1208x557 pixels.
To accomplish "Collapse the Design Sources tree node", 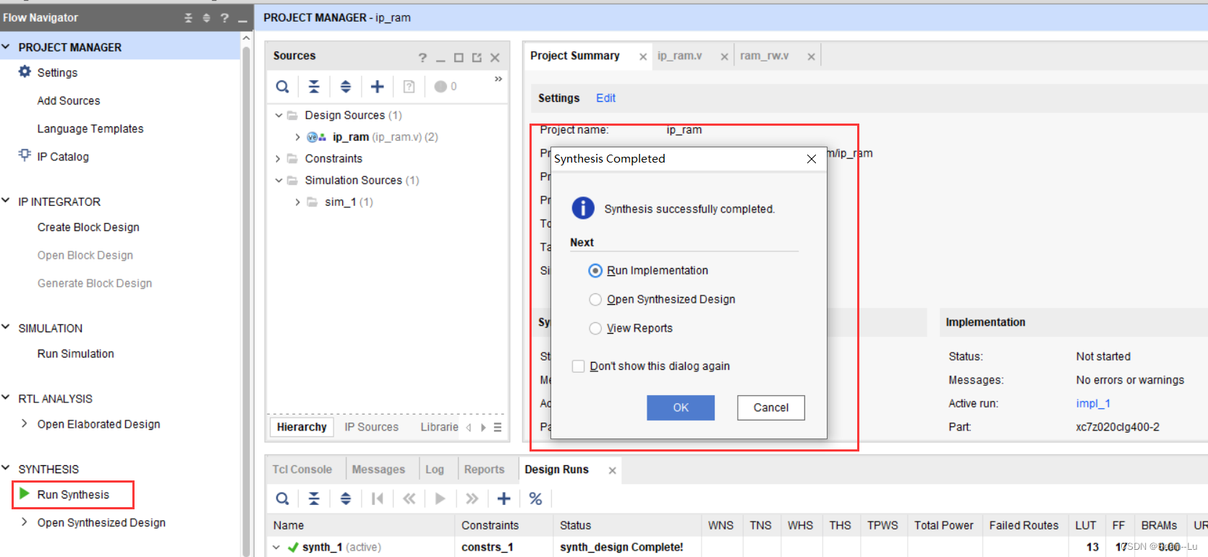I will point(278,115).
